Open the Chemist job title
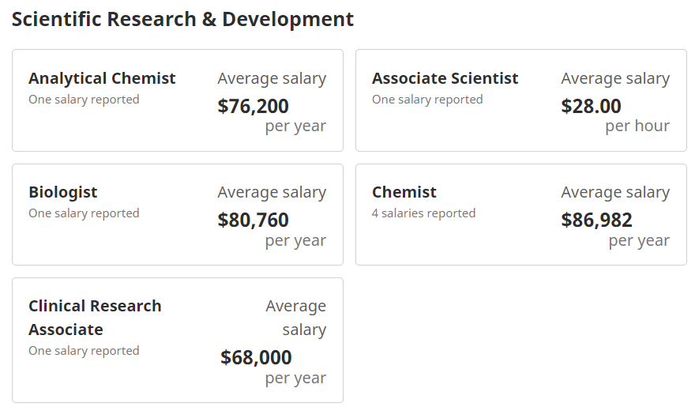 click(x=404, y=192)
